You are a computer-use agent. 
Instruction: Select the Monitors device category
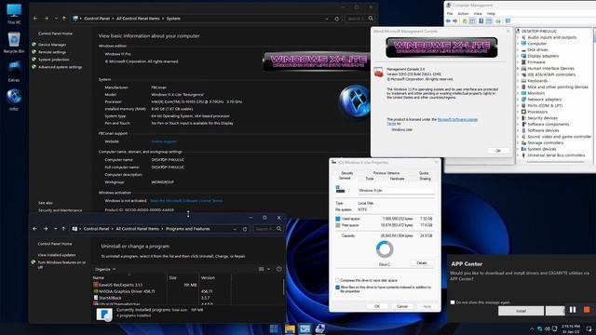coord(536,93)
